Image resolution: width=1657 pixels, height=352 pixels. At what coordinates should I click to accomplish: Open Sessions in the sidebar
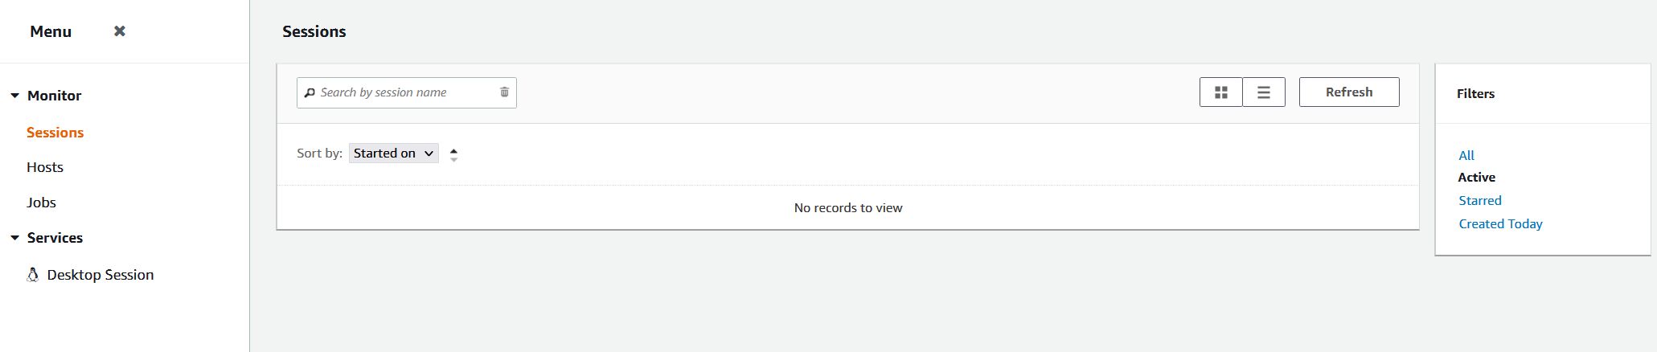pyautogui.click(x=55, y=133)
